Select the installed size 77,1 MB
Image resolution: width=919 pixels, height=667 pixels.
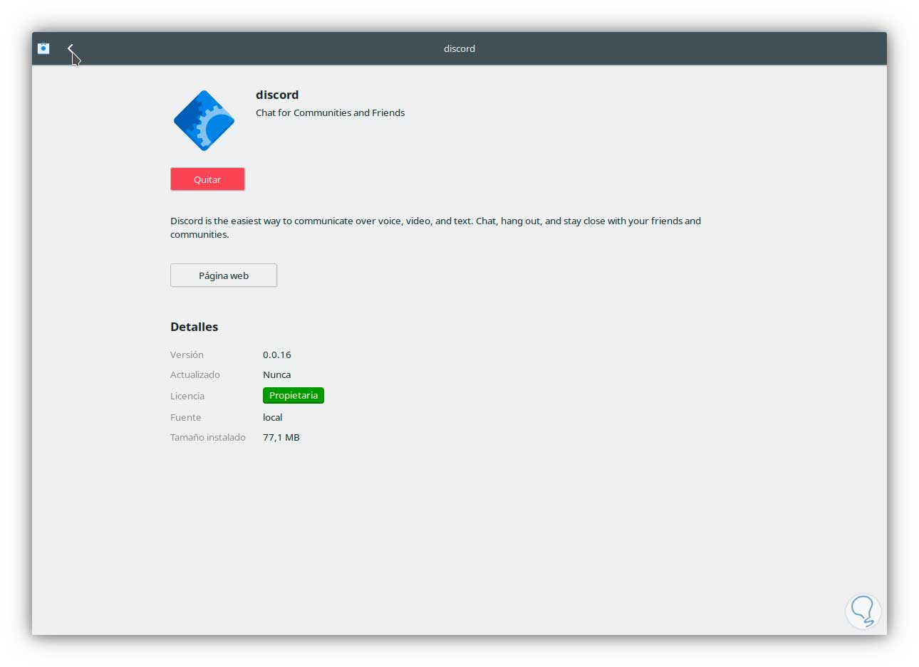coord(281,437)
